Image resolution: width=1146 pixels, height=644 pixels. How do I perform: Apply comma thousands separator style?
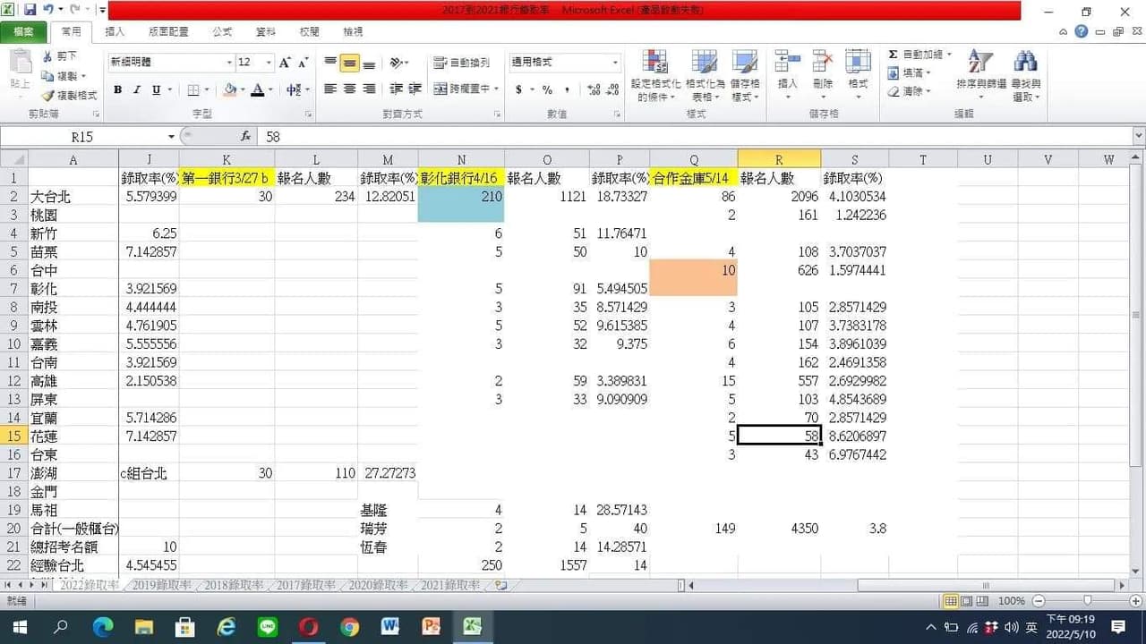pyautogui.click(x=567, y=89)
